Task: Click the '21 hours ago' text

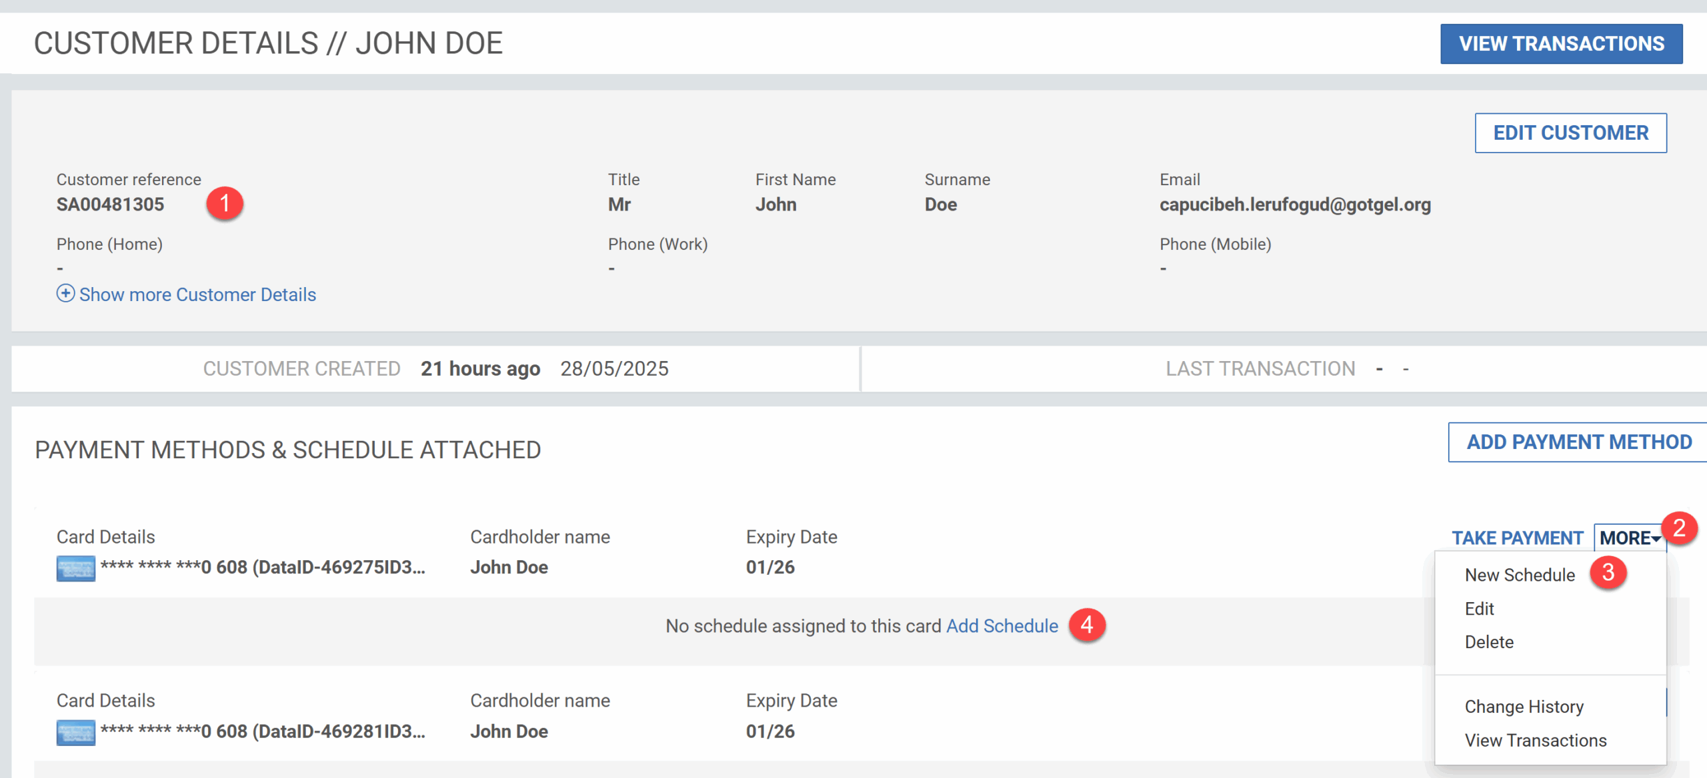Action: point(480,368)
